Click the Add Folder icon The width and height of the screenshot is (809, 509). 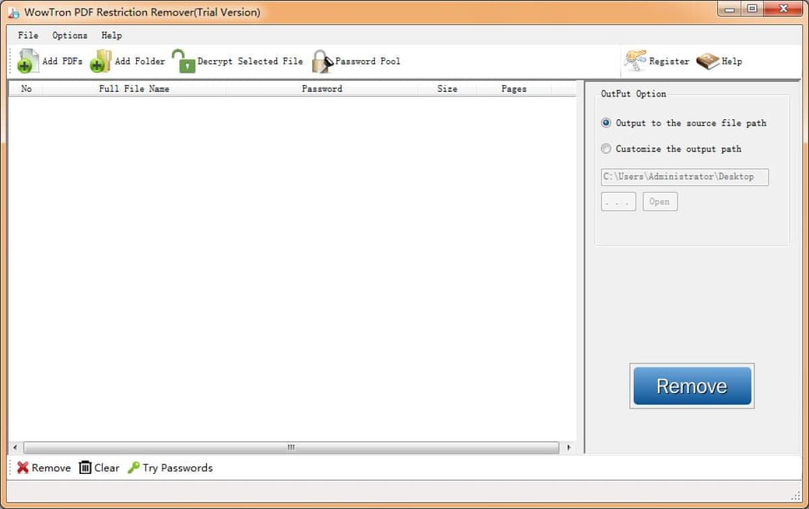tap(100, 61)
